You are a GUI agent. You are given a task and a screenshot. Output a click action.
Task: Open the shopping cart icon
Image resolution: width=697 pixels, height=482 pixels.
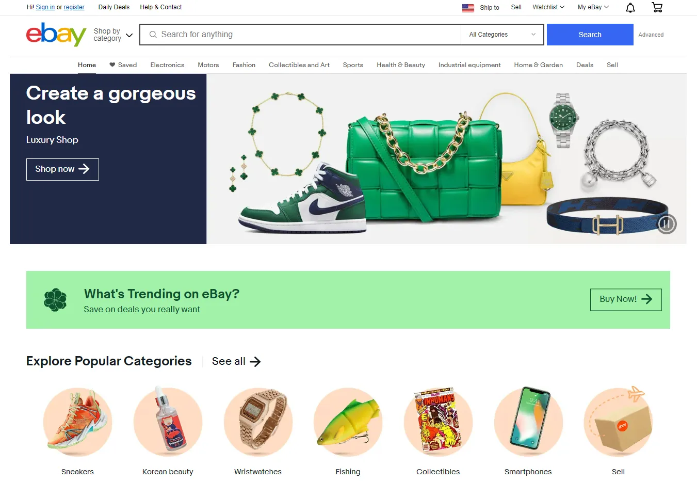(657, 7)
